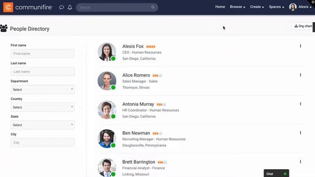Click the green status dot in Chat bar
Image resolution: width=315 pixels, height=177 pixels.
coord(285,174)
